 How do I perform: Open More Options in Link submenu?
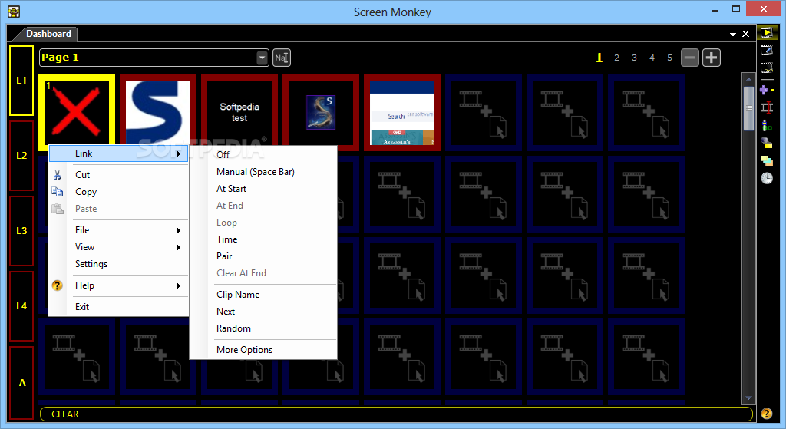click(263, 350)
